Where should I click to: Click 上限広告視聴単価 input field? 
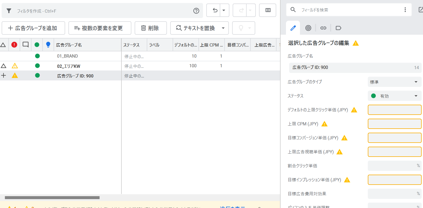pos(394,152)
